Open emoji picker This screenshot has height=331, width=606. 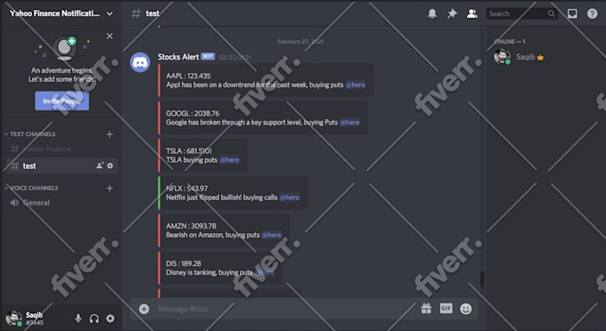(x=466, y=309)
